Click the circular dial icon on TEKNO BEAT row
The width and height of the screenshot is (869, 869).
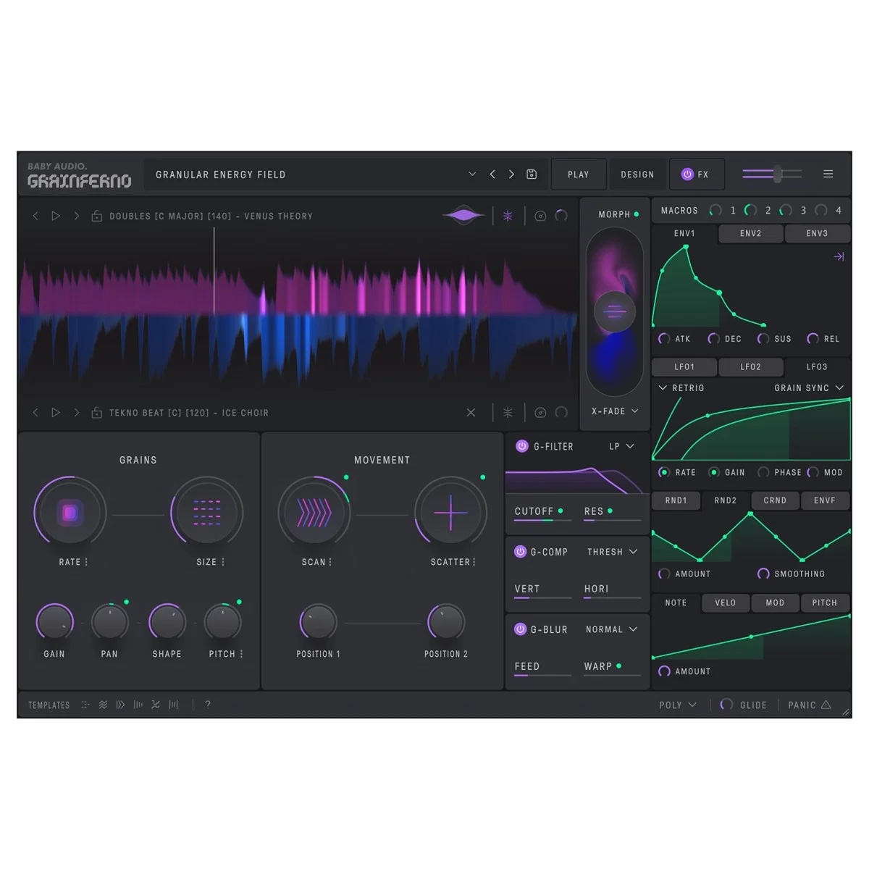pyautogui.click(x=540, y=412)
